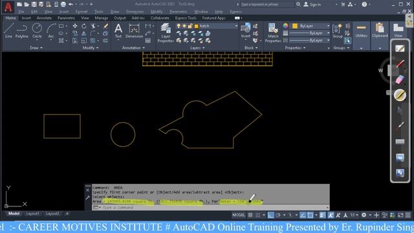Open the Clipboard panel button
This screenshot has width=414, height=233.
[x=380, y=30]
